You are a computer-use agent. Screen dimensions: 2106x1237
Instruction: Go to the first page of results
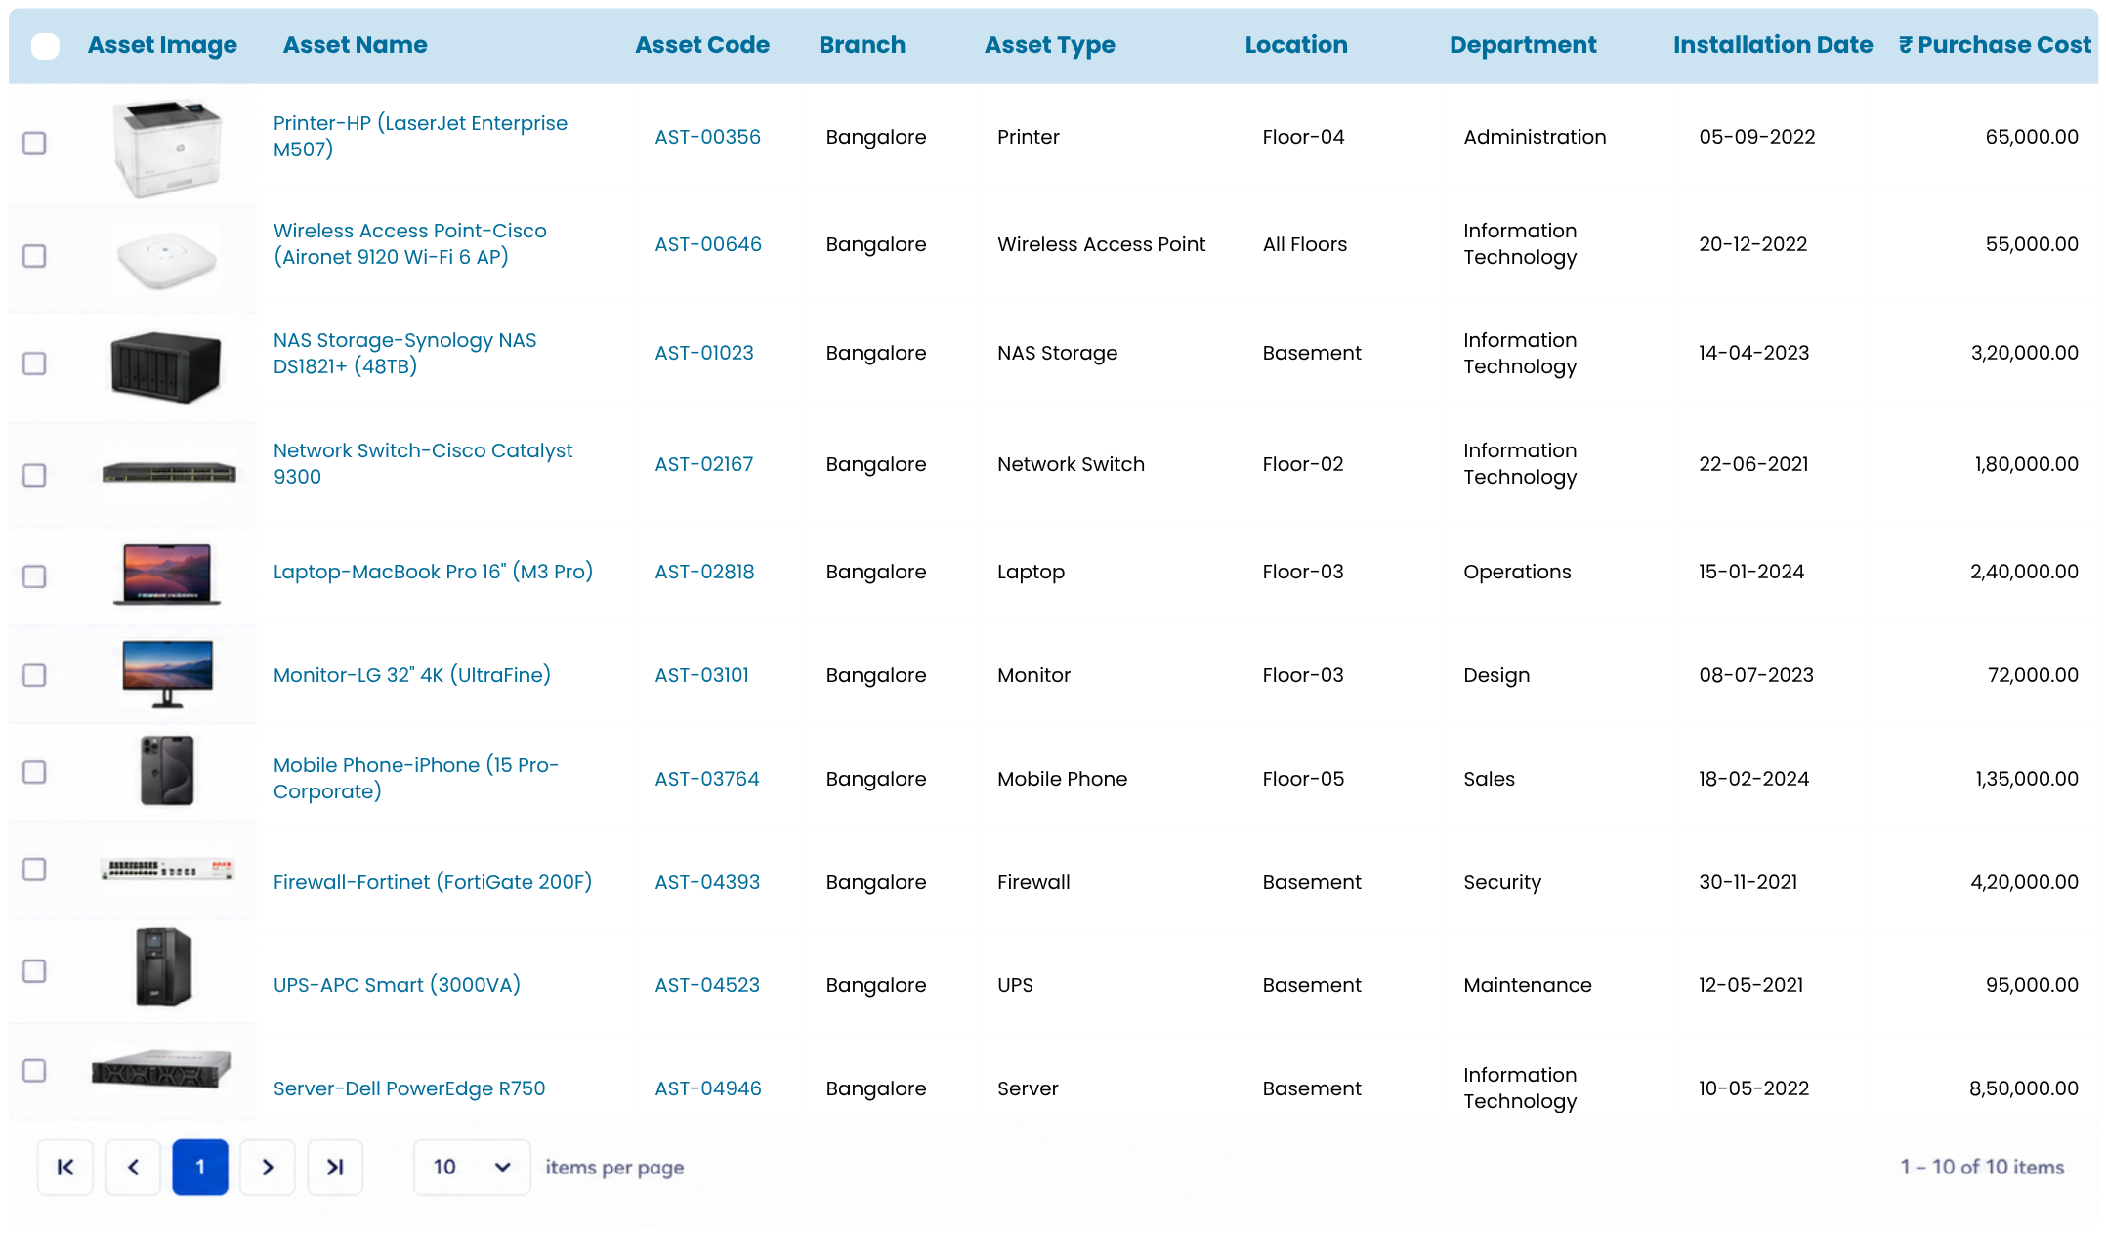click(x=65, y=1167)
